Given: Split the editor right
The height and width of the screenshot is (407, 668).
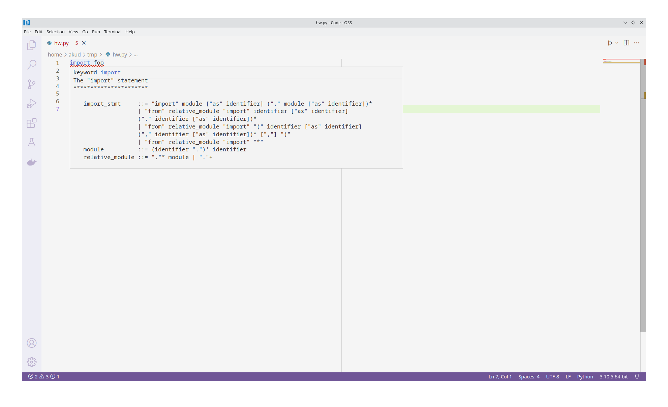Looking at the screenshot, I should (627, 43).
